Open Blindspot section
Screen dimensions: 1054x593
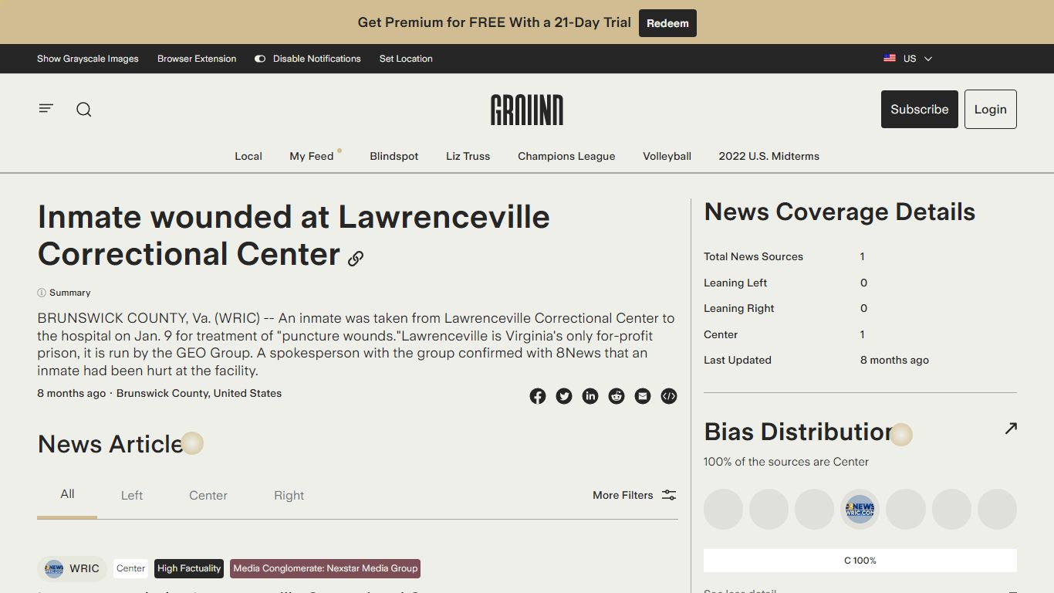click(394, 156)
